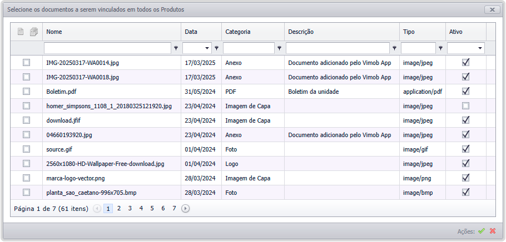Go to previous page arrow
This screenshot has width=506, height=242.
pyautogui.click(x=97, y=209)
